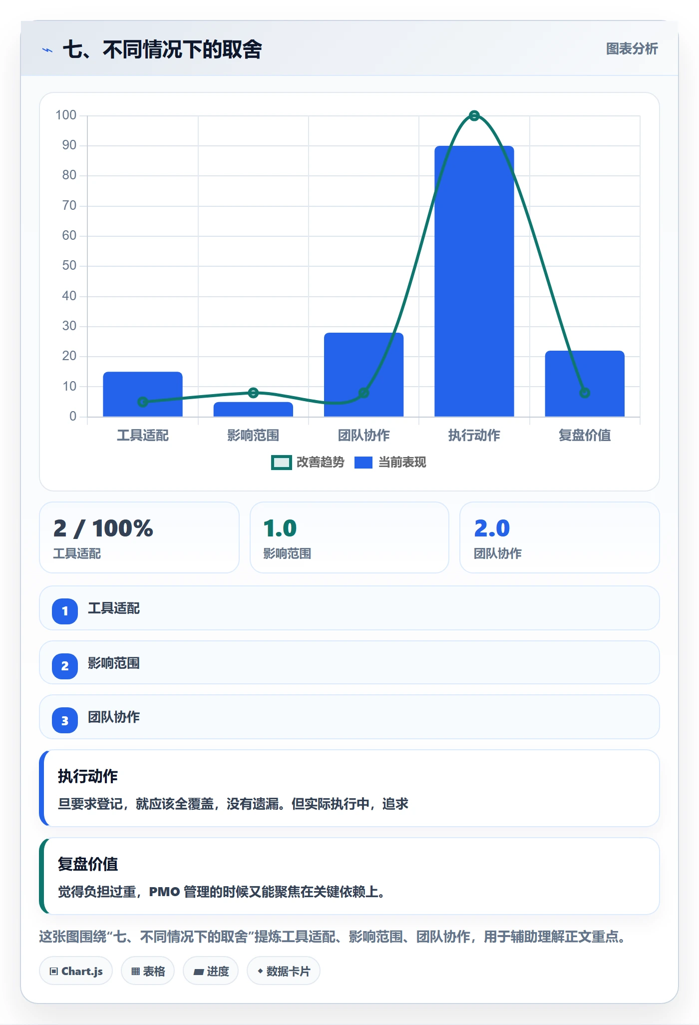Open the 2.0 团队协作 stat card
This screenshot has width=699, height=1025.
click(560, 537)
